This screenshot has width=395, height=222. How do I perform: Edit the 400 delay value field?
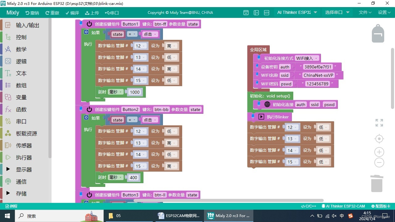133,177
